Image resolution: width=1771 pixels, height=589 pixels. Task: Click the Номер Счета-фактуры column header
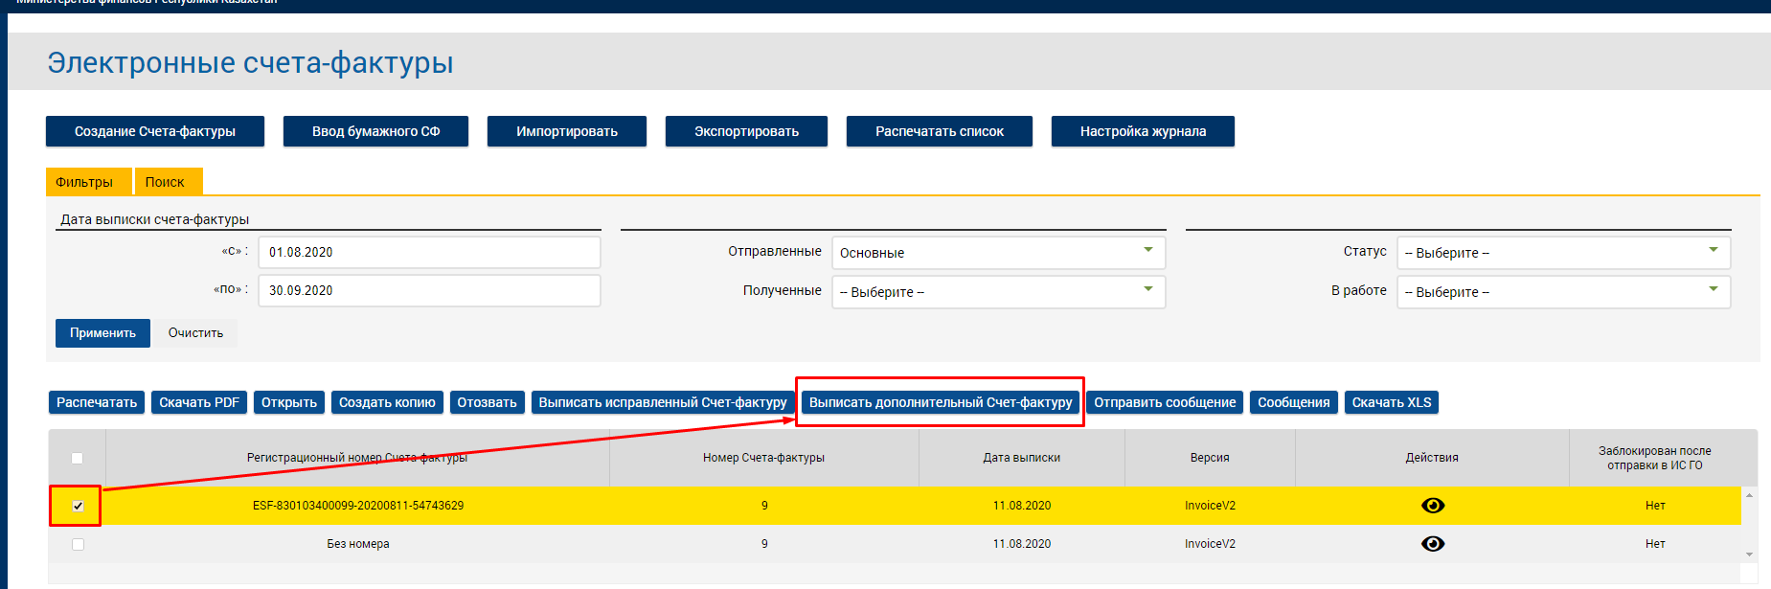tap(763, 458)
